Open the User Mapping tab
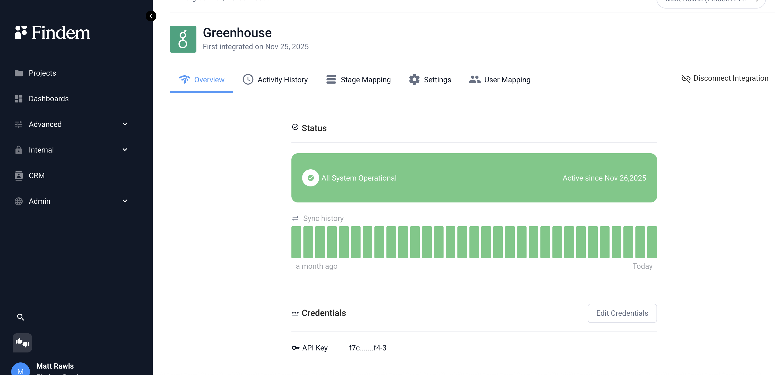Screen dimensions: 775x375 pos(499,80)
